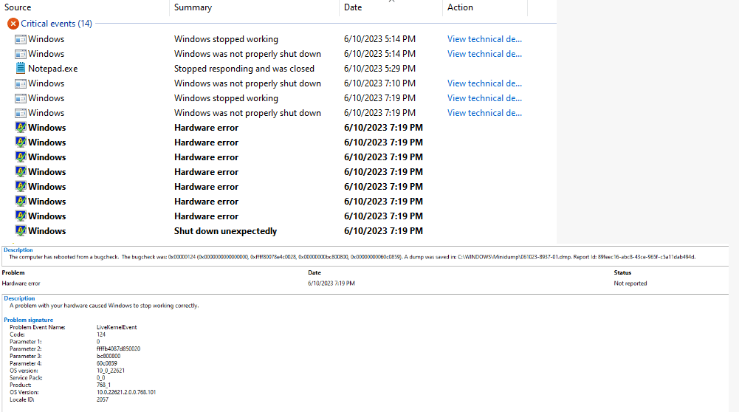Click Parameter 4 value '60c0859'

click(106, 363)
